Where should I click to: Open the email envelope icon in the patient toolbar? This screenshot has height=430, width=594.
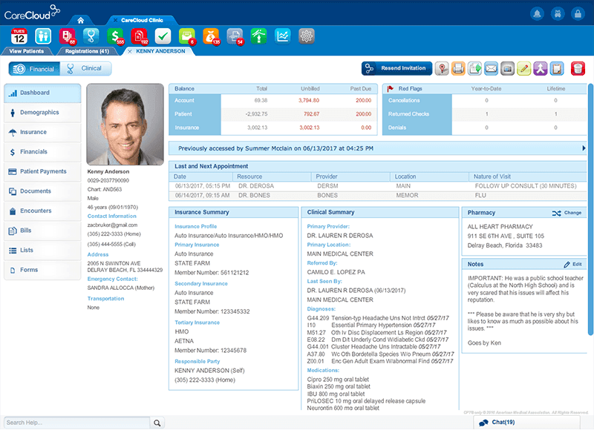click(491, 68)
